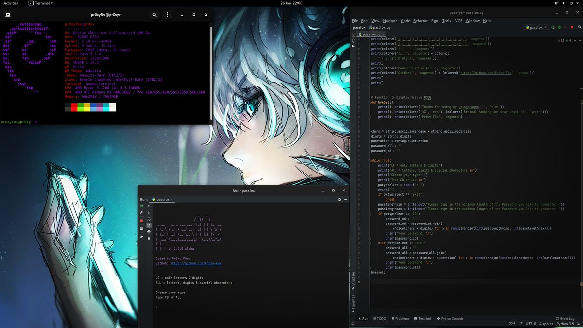This screenshot has height=328, width=583.
Task: Open the Code menu in PyCharm
Action: point(405,21)
